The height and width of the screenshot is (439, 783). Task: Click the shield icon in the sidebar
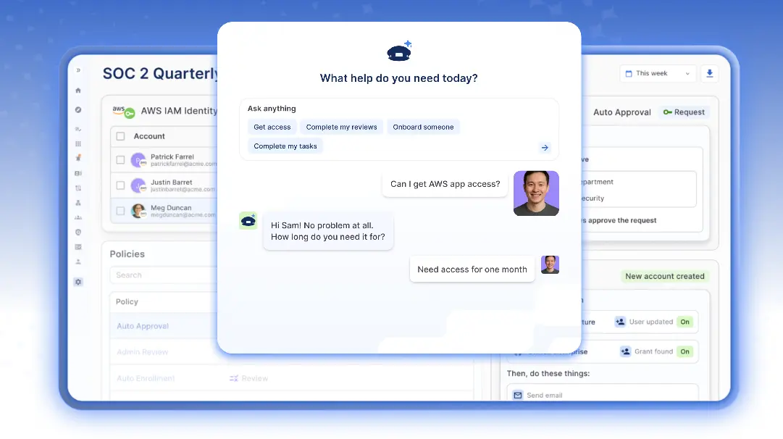click(x=78, y=233)
